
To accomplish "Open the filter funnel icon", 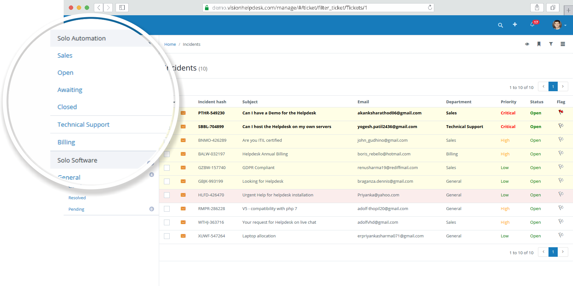I will coord(551,44).
